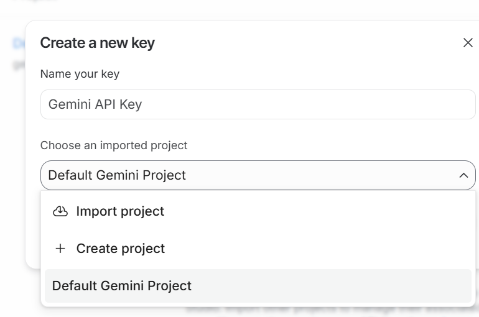
Task: Click the Gemini API Key text in the name field
Action: [95, 104]
